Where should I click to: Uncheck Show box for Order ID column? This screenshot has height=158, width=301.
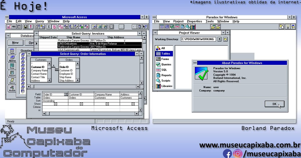pos(56,104)
